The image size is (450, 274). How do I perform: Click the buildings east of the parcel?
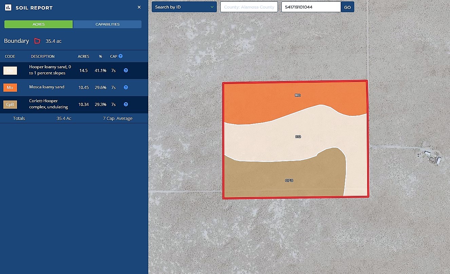tap(432, 157)
